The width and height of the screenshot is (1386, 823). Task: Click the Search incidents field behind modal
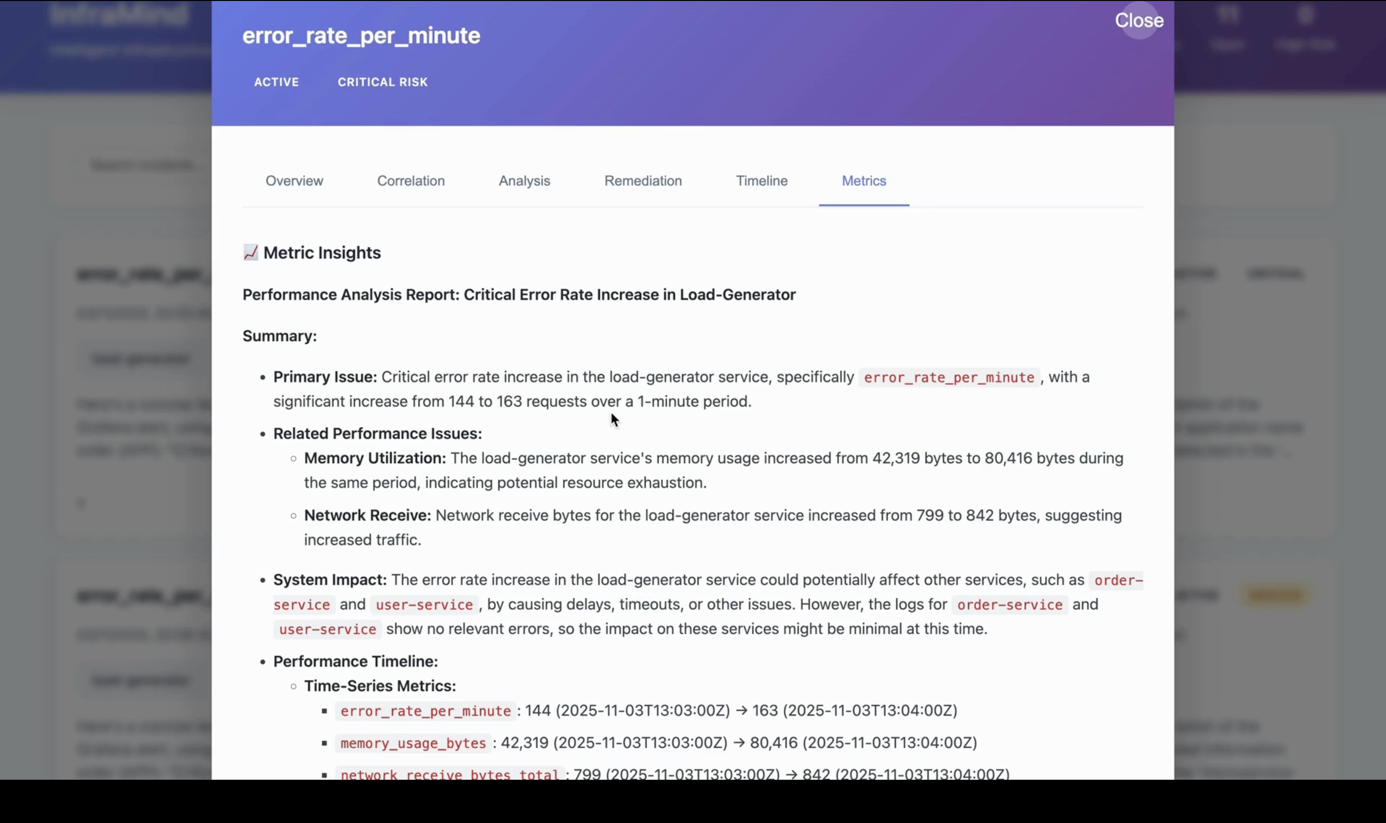144,165
